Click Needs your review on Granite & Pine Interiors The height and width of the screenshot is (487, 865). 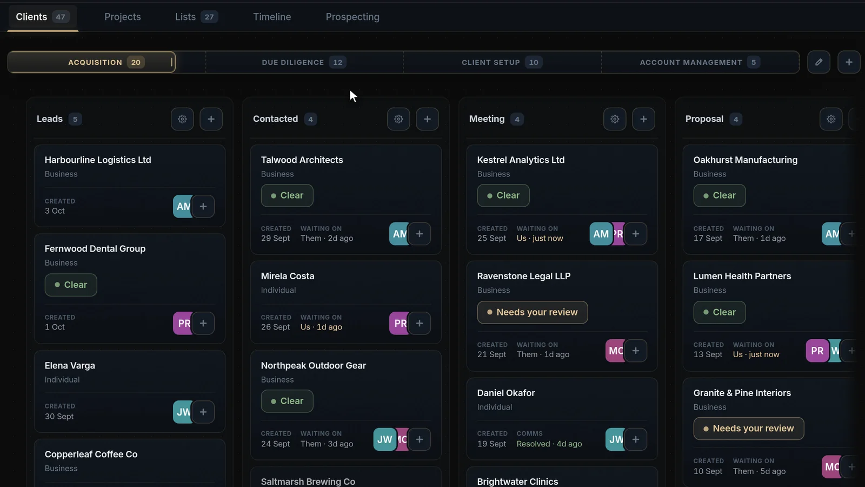[749, 429]
